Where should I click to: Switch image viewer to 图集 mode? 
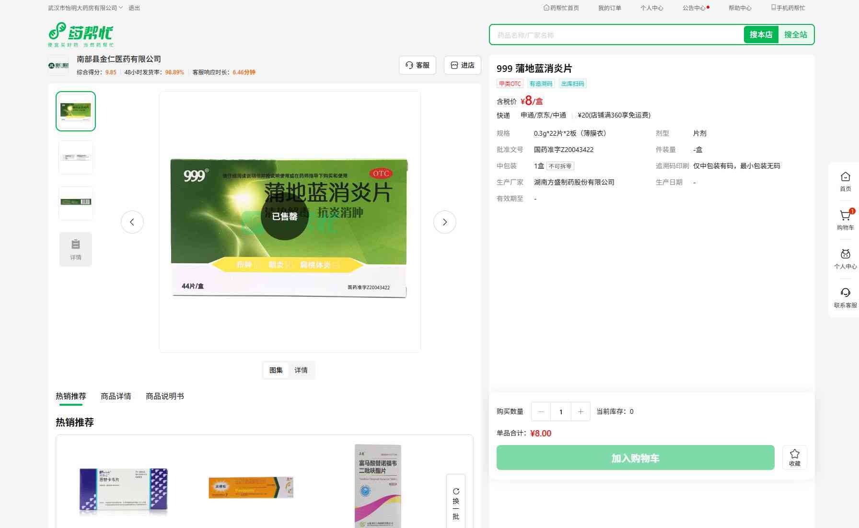pyautogui.click(x=276, y=370)
